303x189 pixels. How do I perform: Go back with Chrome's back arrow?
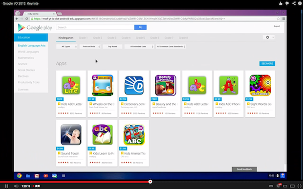[x=17, y=19]
